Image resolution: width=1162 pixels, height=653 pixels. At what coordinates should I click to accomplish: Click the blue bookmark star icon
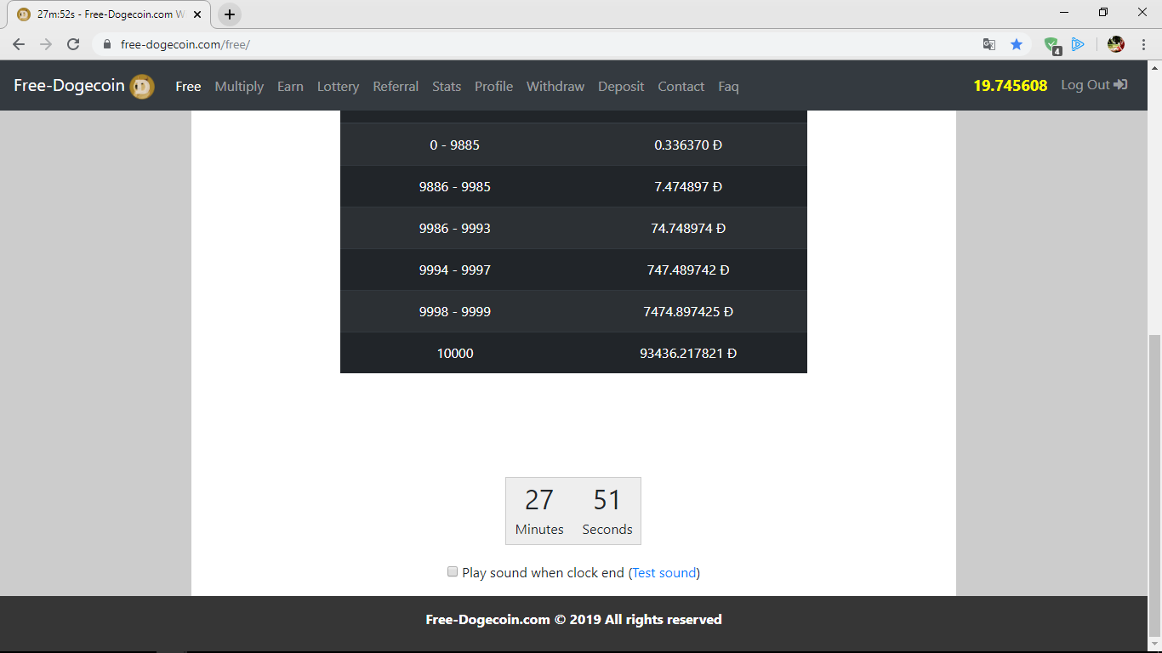pyautogui.click(x=1017, y=44)
